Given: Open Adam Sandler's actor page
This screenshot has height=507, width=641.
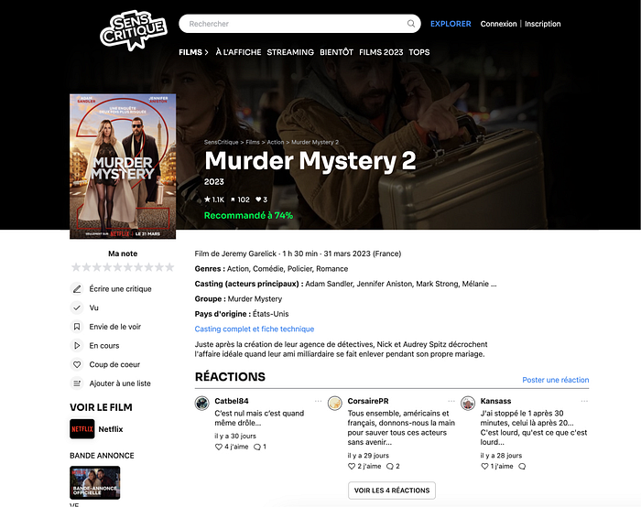Looking at the screenshot, I should click(x=329, y=284).
